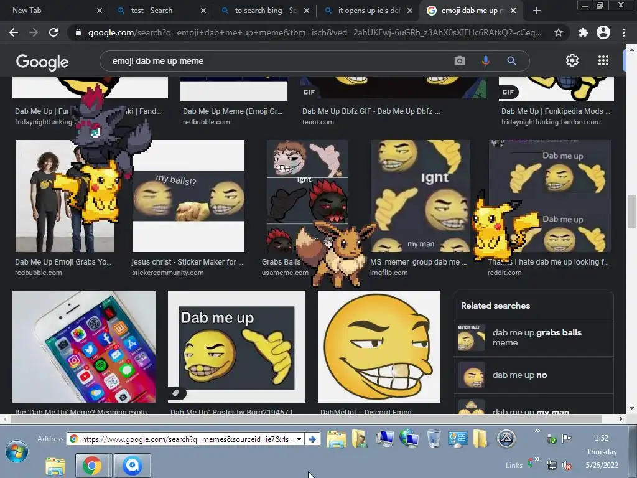637x478 pixels.
Task: Open the iPhone apps photo thumbnail
Action: click(x=84, y=346)
